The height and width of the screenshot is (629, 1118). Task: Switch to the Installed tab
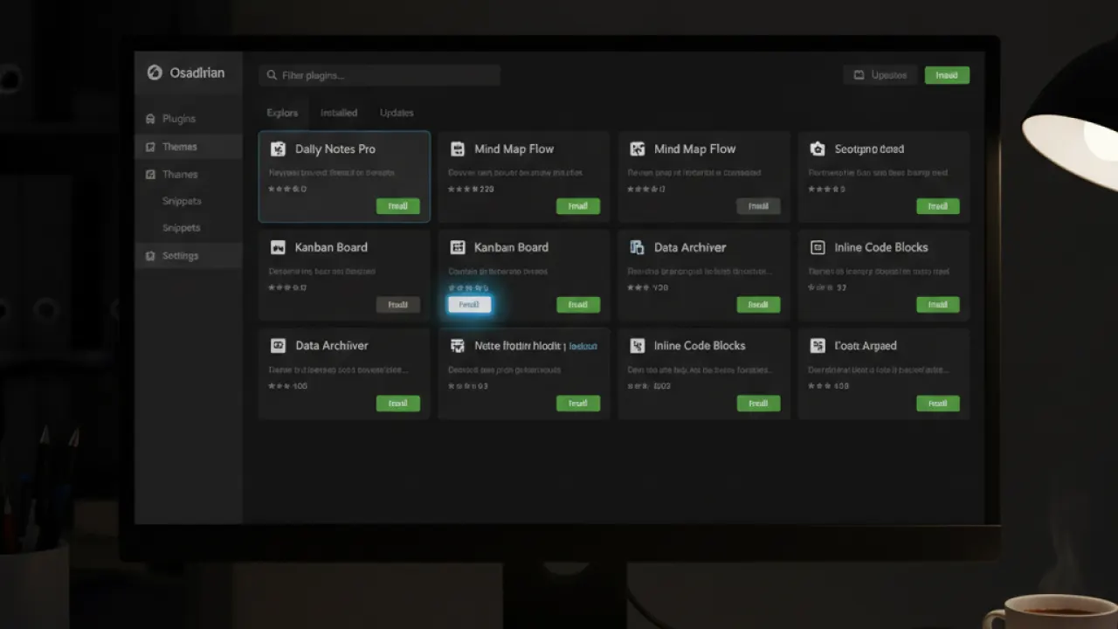(x=339, y=113)
